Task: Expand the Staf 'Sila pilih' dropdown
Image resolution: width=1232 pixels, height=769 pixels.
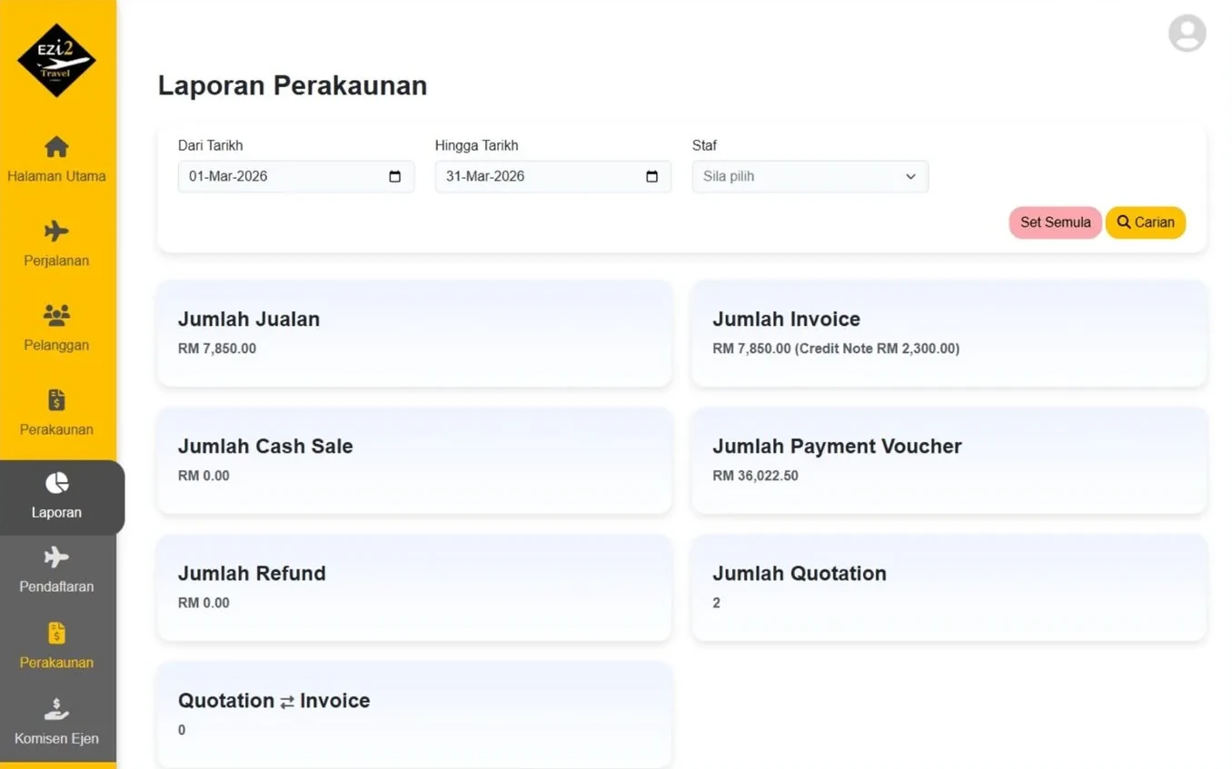Action: pyautogui.click(x=810, y=176)
